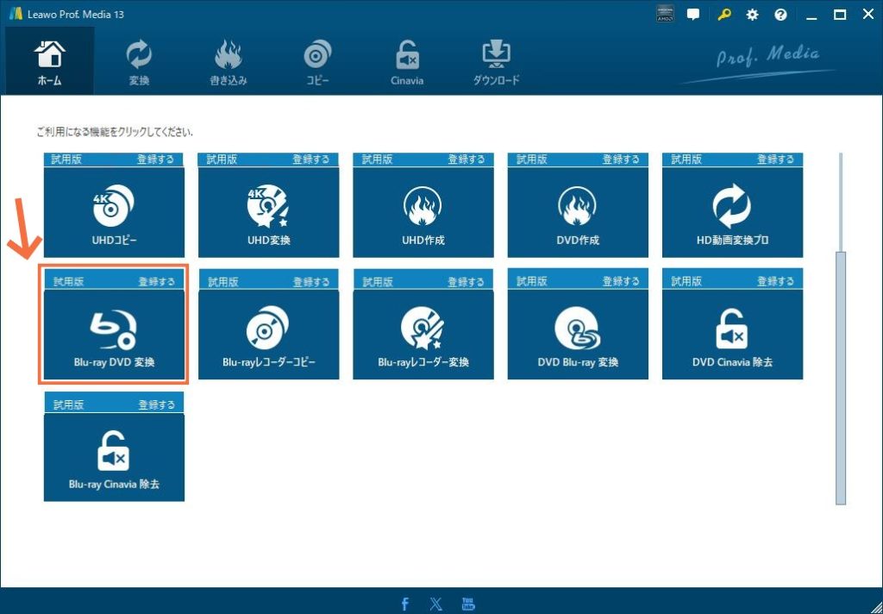Open the Cinavia tab

407,61
